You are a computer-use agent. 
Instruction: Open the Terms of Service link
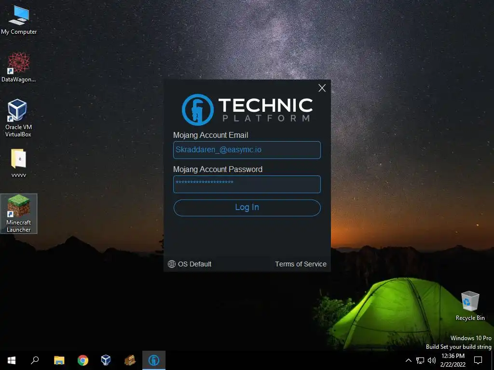301,264
